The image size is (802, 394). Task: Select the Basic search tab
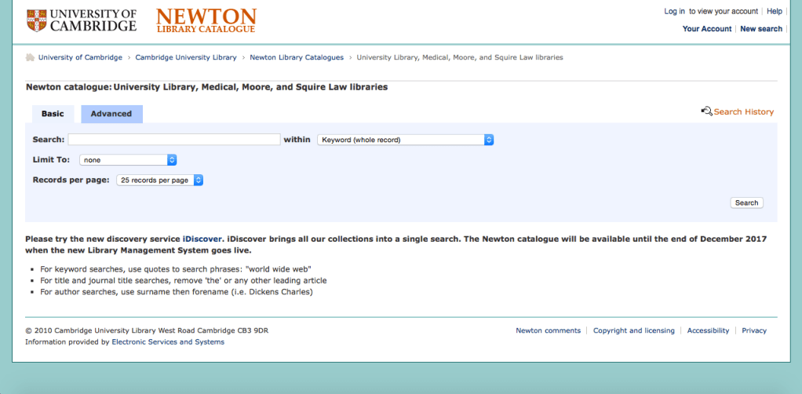click(x=53, y=114)
